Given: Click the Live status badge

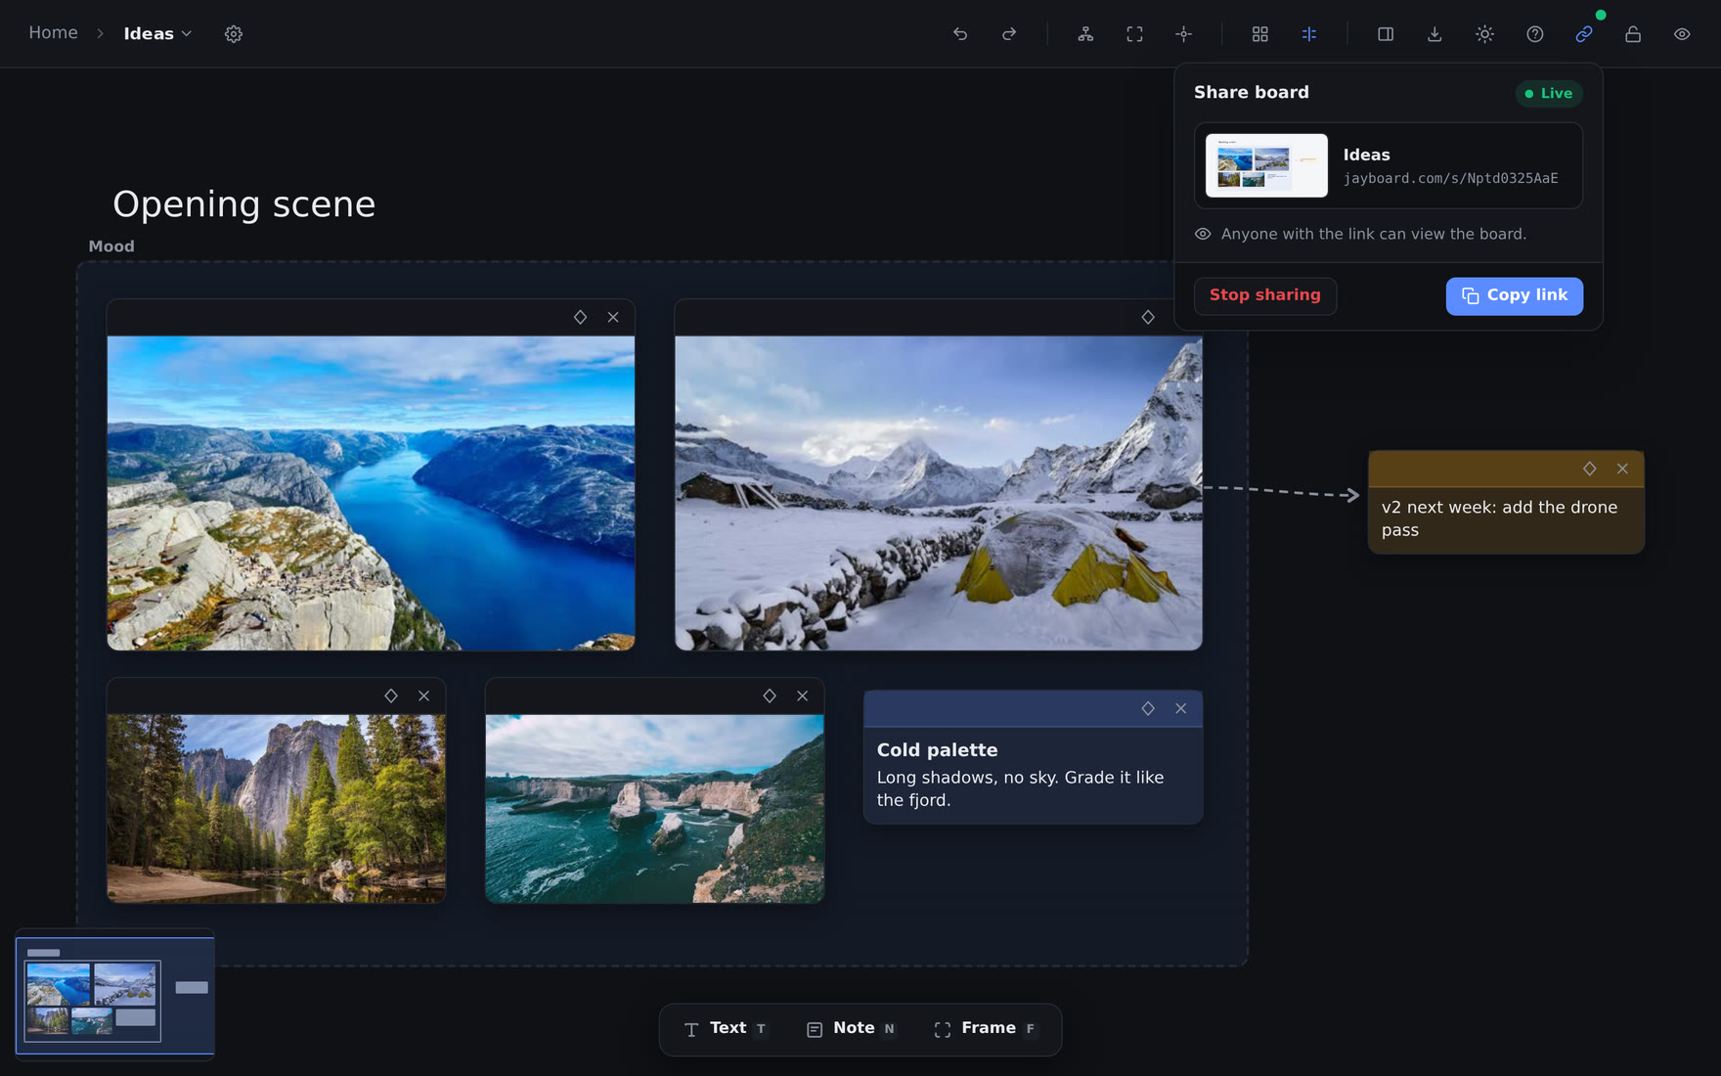Looking at the screenshot, I should coord(1549,93).
